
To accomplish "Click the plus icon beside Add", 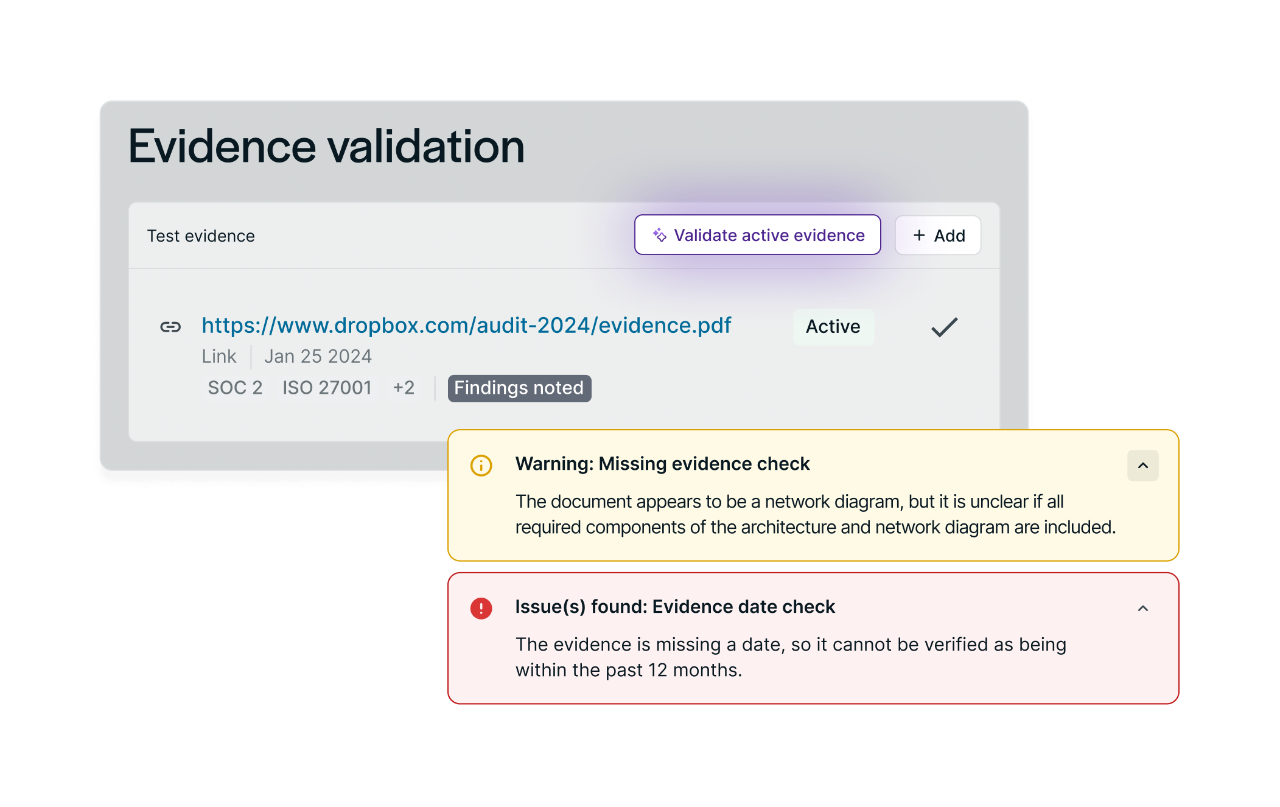I will [919, 235].
